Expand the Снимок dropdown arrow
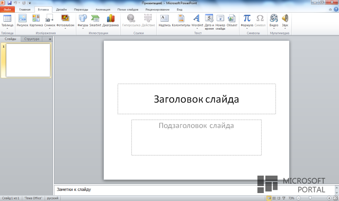The width and height of the screenshot is (339, 201). click(49, 29)
